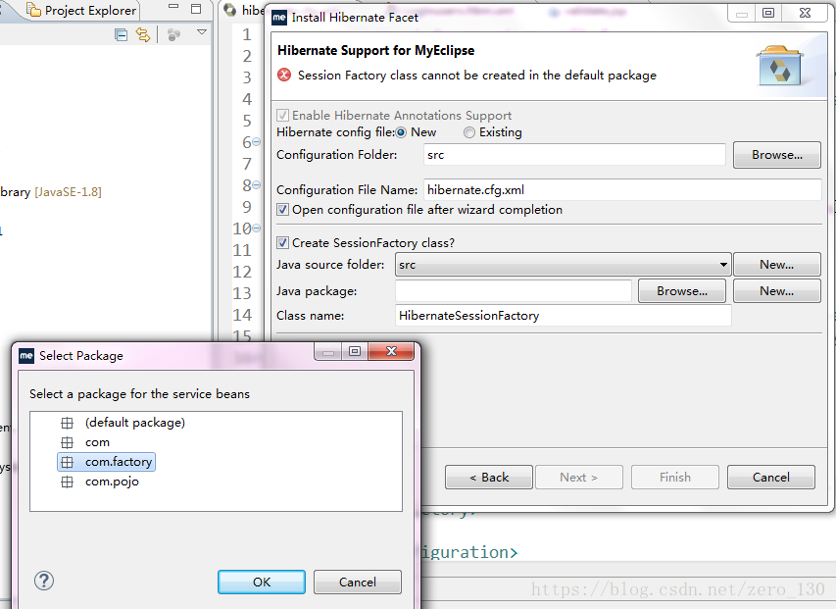
Task: Close the Select Package dialog
Action: coord(391,351)
